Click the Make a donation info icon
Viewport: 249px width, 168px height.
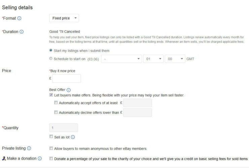click(x=40, y=158)
